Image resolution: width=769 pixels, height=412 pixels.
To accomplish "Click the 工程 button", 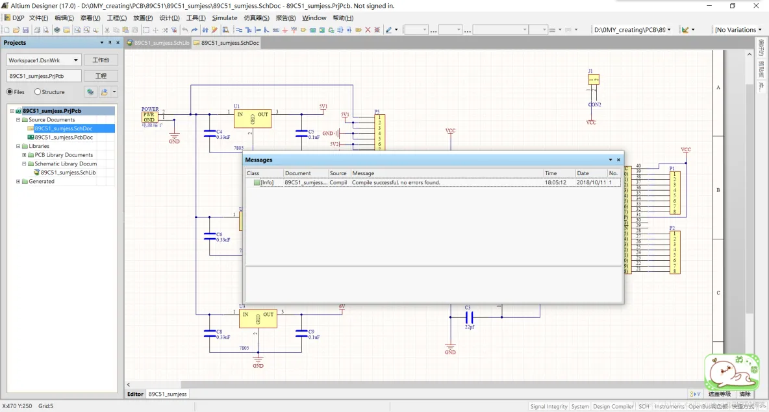I will [101, 76].
